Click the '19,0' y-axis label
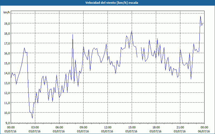The image size is (215, 134). [7, 24]
